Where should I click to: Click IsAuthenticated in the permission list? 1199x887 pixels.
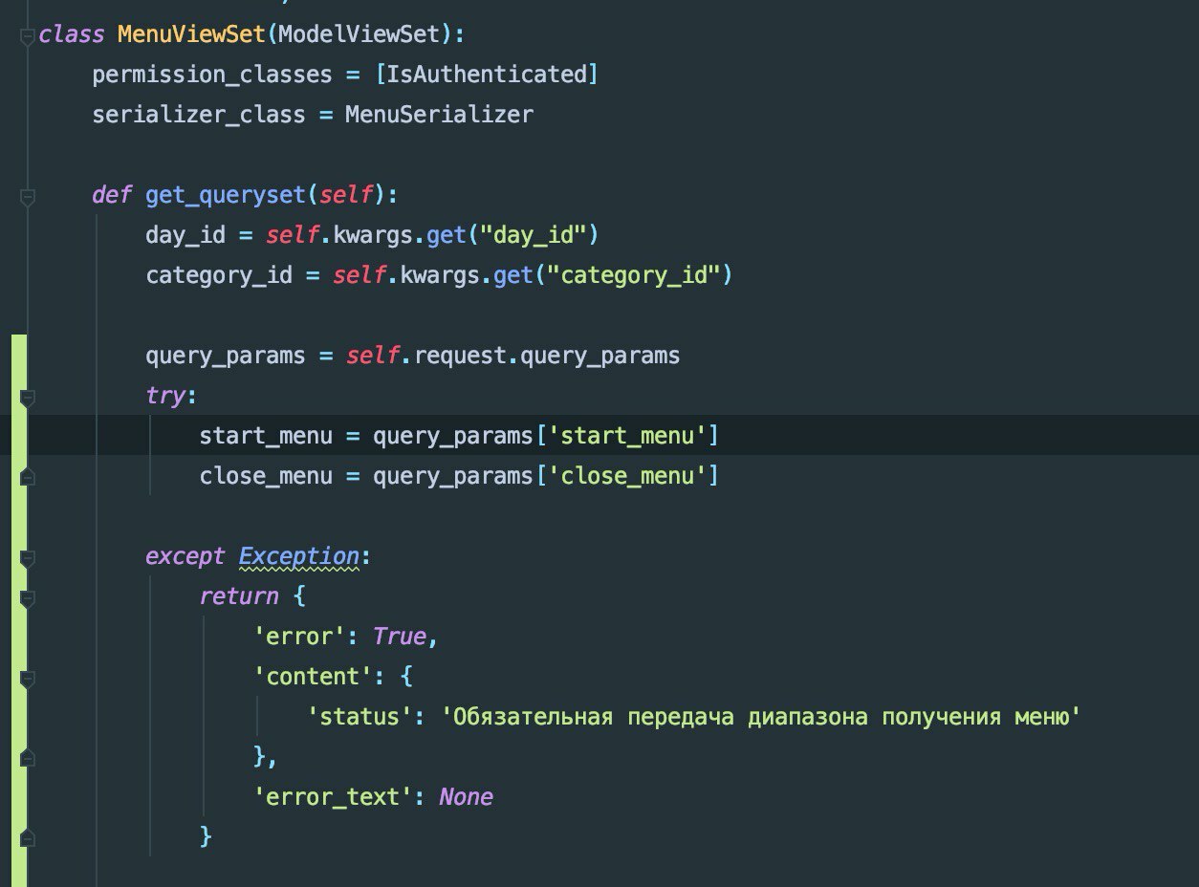(485, 75)
